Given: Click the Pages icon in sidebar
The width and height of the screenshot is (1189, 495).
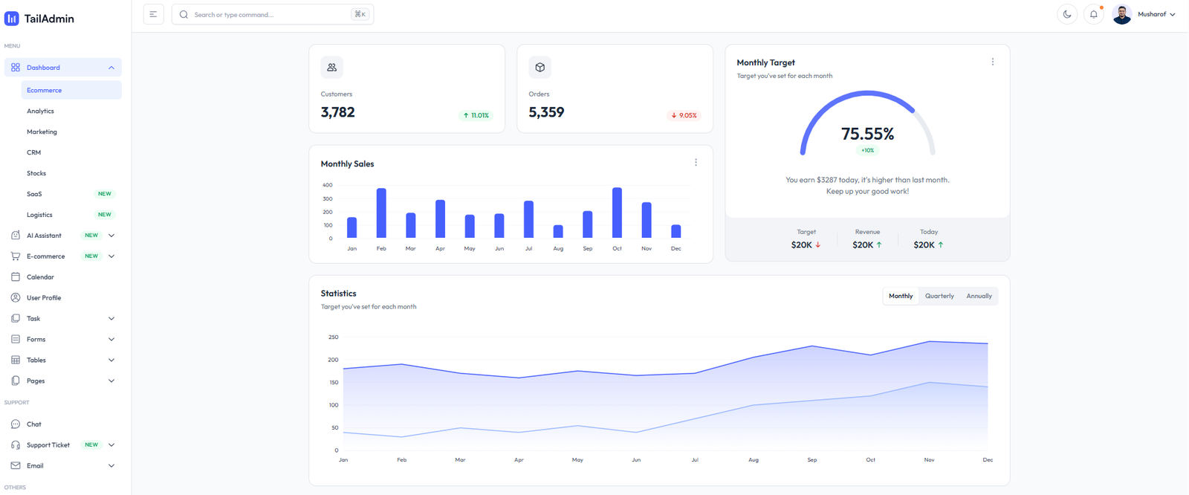Looking at the screenshot, I should click(x=16, y=381).
